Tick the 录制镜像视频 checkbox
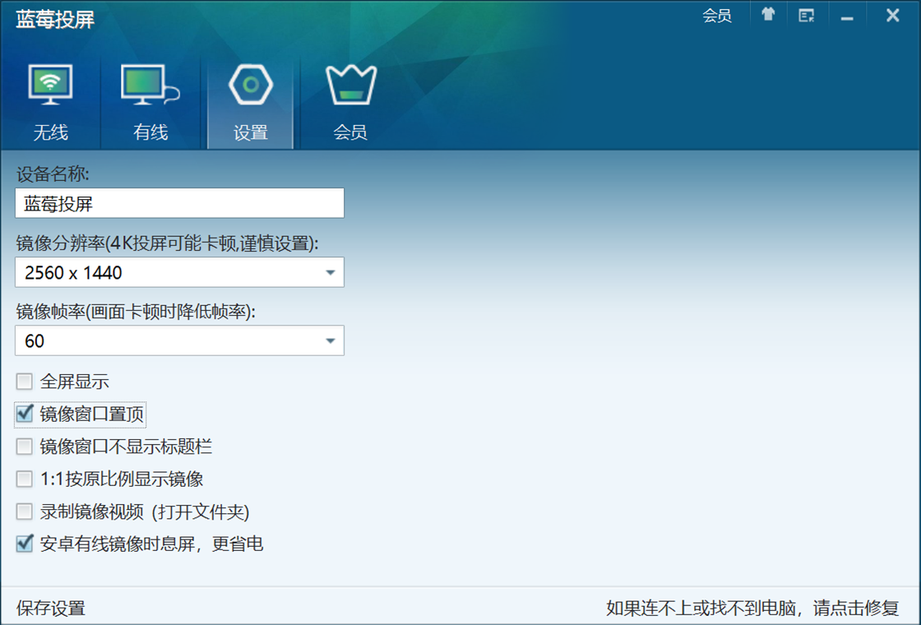This screenshot has height=625, width=921. point(25,512)
